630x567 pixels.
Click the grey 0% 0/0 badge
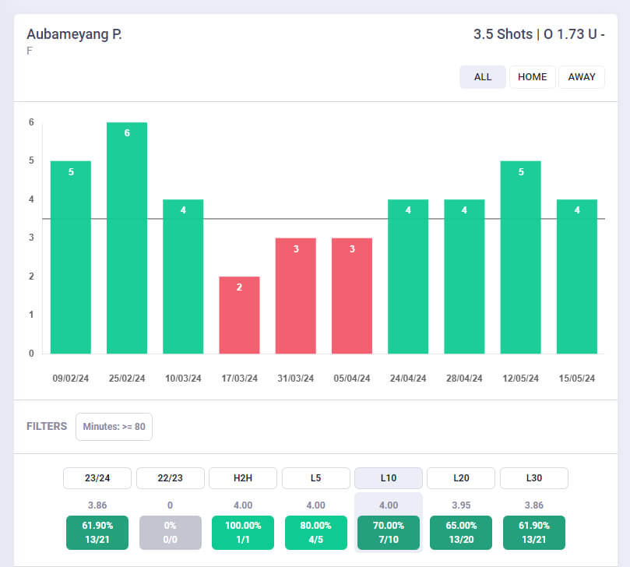[x=170, y=533]
